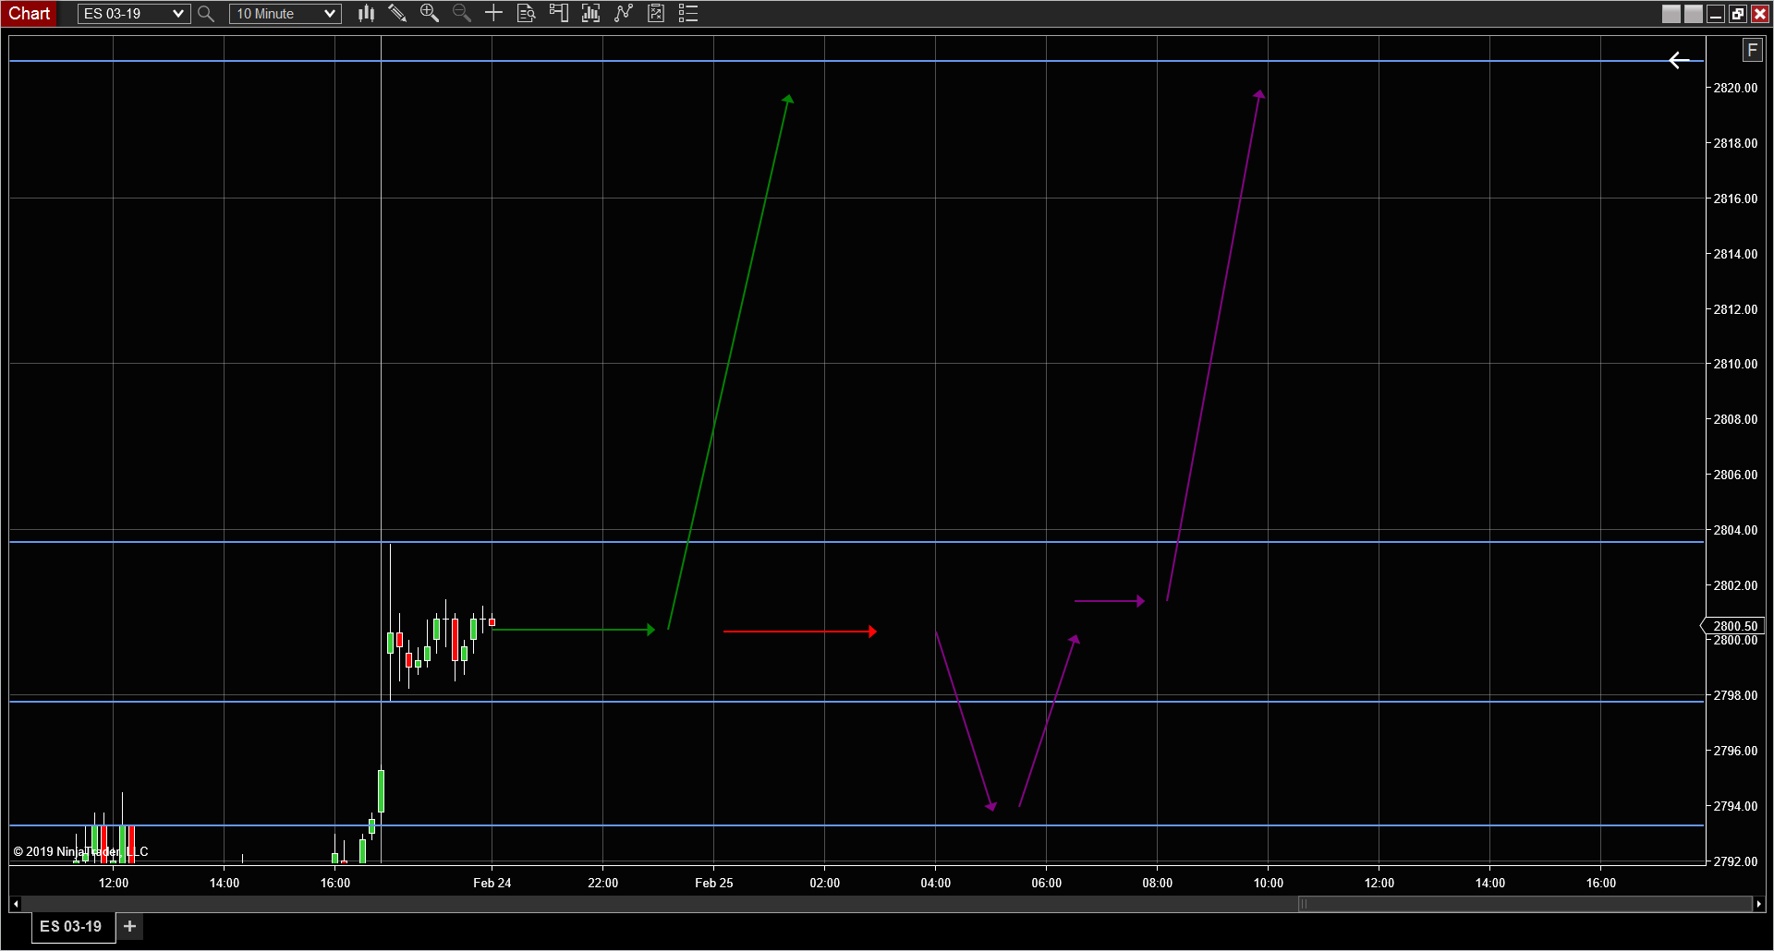
Task: Click the F fixed scale button
Action: coord(1753,51)
